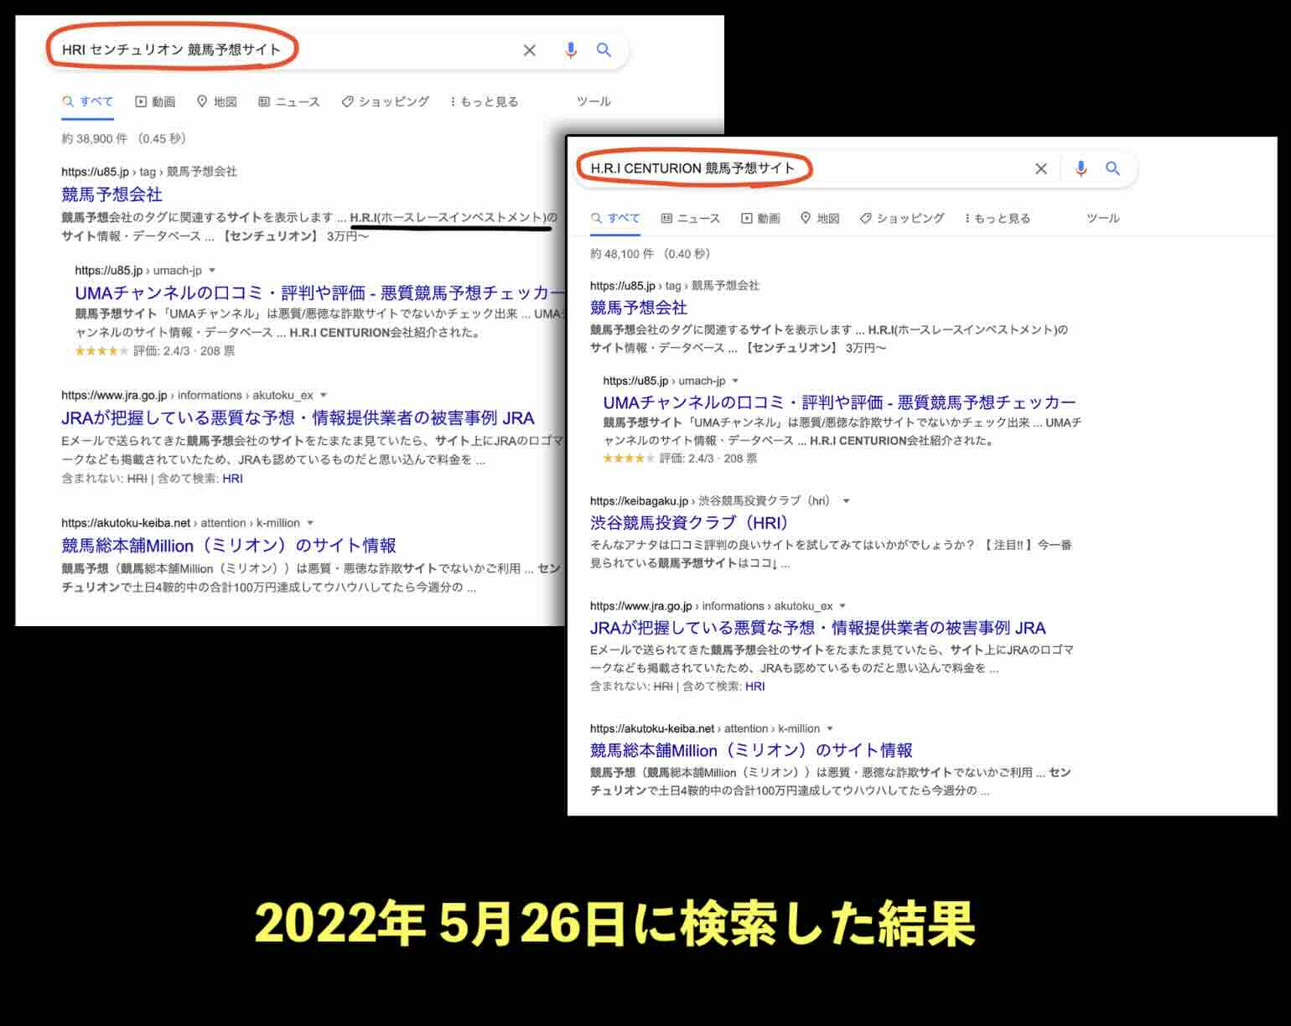Open 競馬総本舗Million result in left window

pyautogui.click(x=228, y=546)
